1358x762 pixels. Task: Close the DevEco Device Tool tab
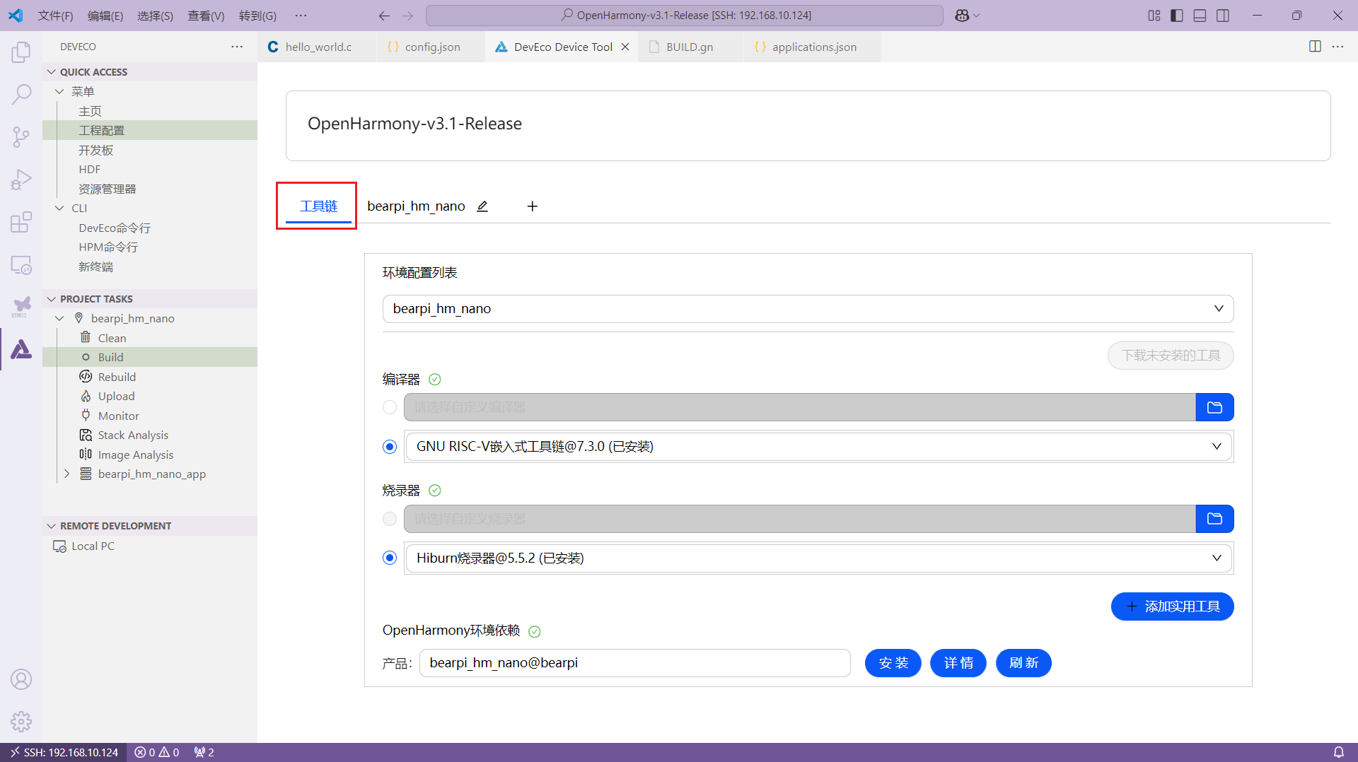tap(625, 47)
